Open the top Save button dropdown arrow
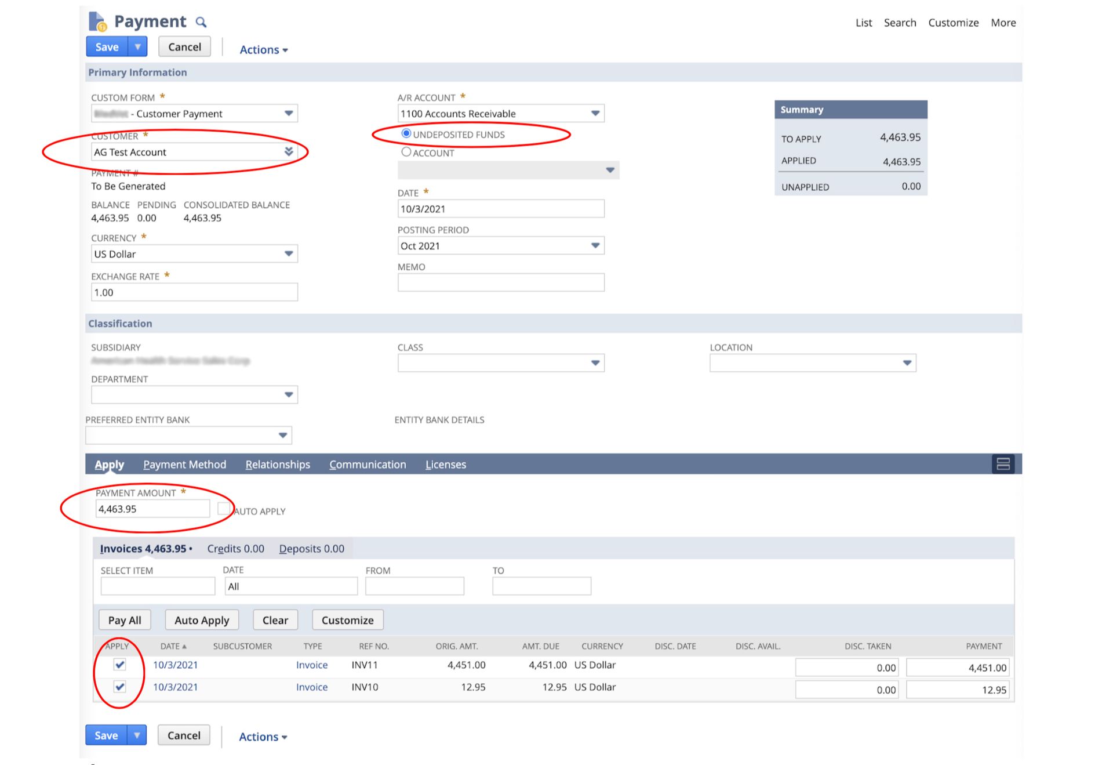Viewport: 1113px width, 765px height. (137, 47)
